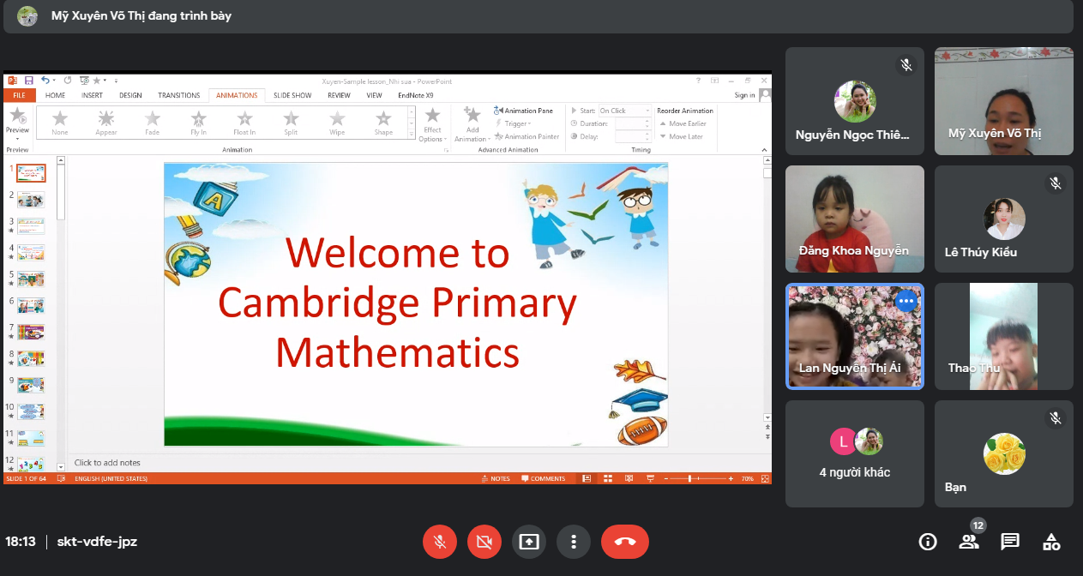Click the Sign in link in PowerPoint

744,95
